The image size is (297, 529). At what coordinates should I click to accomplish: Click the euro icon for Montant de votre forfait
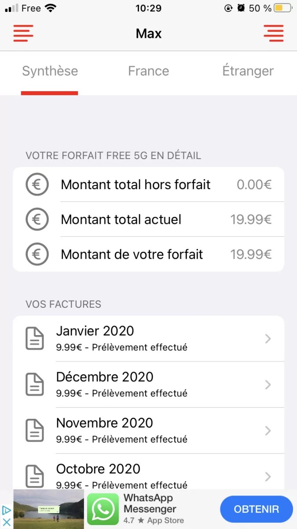(x=37, y=254)
